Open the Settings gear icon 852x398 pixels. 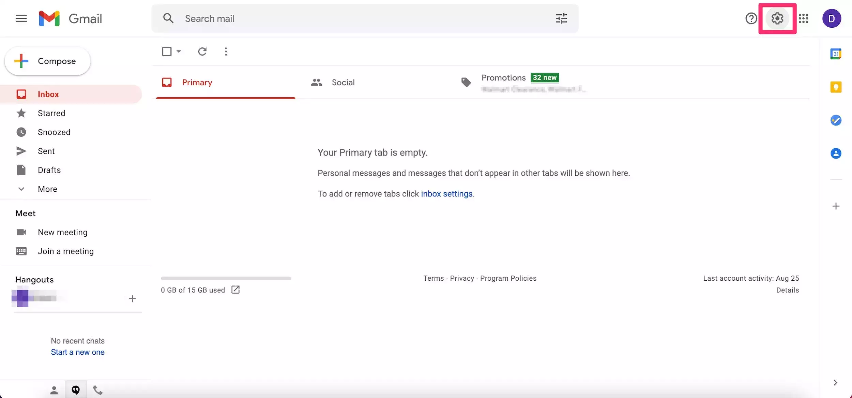pyautogui.click(x=777, y=18)
